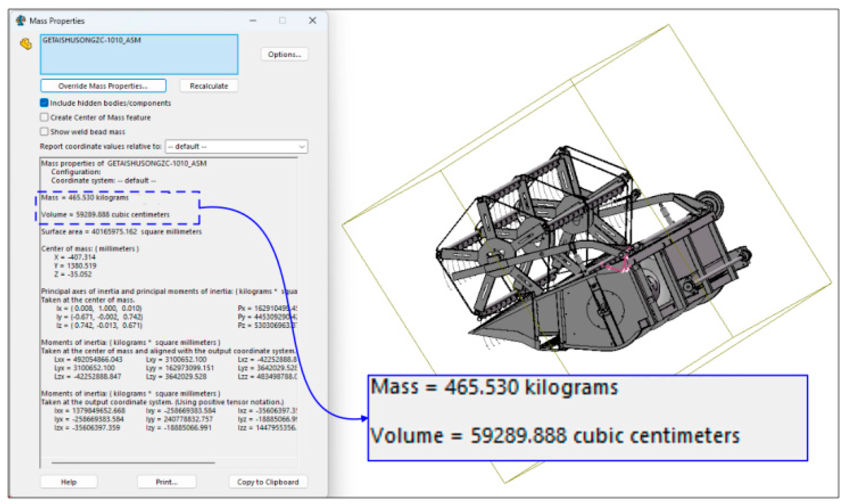The image size is (847, 504).
Task: Close the Mass Properties dialog
Action: click(312, 21)
